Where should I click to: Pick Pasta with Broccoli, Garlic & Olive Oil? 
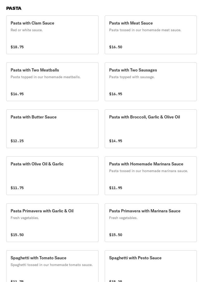pos(151,129)
